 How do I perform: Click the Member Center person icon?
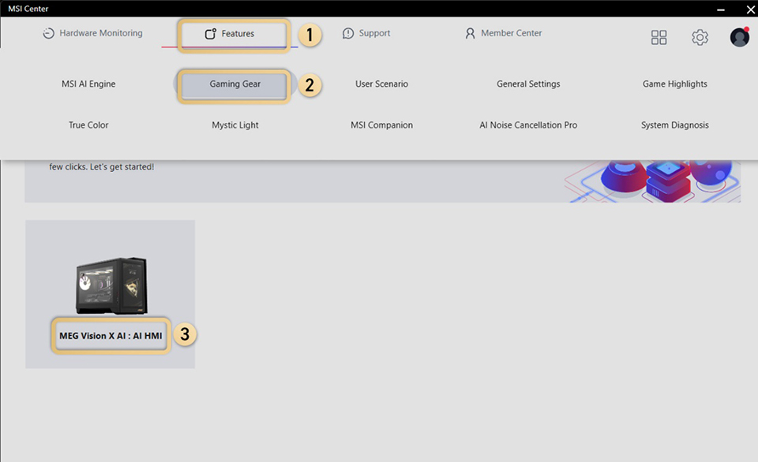[471, 33]
